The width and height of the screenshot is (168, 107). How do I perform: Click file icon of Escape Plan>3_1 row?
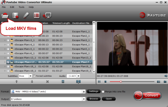point(12,40)
